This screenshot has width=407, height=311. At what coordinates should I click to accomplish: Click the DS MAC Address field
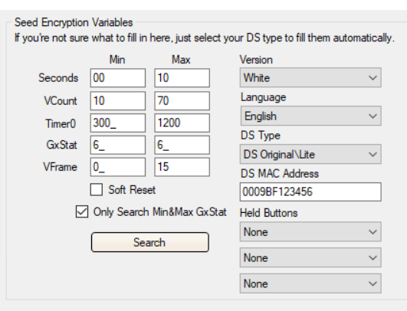(x=310, y=192)
